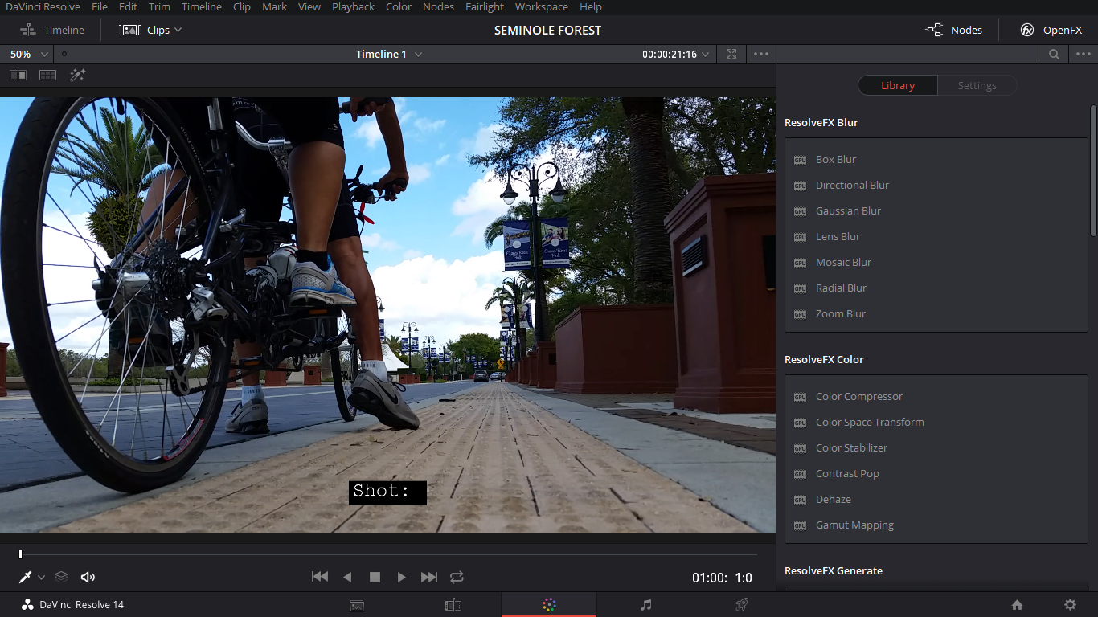1098x617 pixels.
Task: Expand viewer to full screen icon
Action: (731, 54)
